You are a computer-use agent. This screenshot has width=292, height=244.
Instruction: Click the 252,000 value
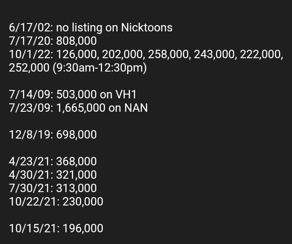pos(29,68)
